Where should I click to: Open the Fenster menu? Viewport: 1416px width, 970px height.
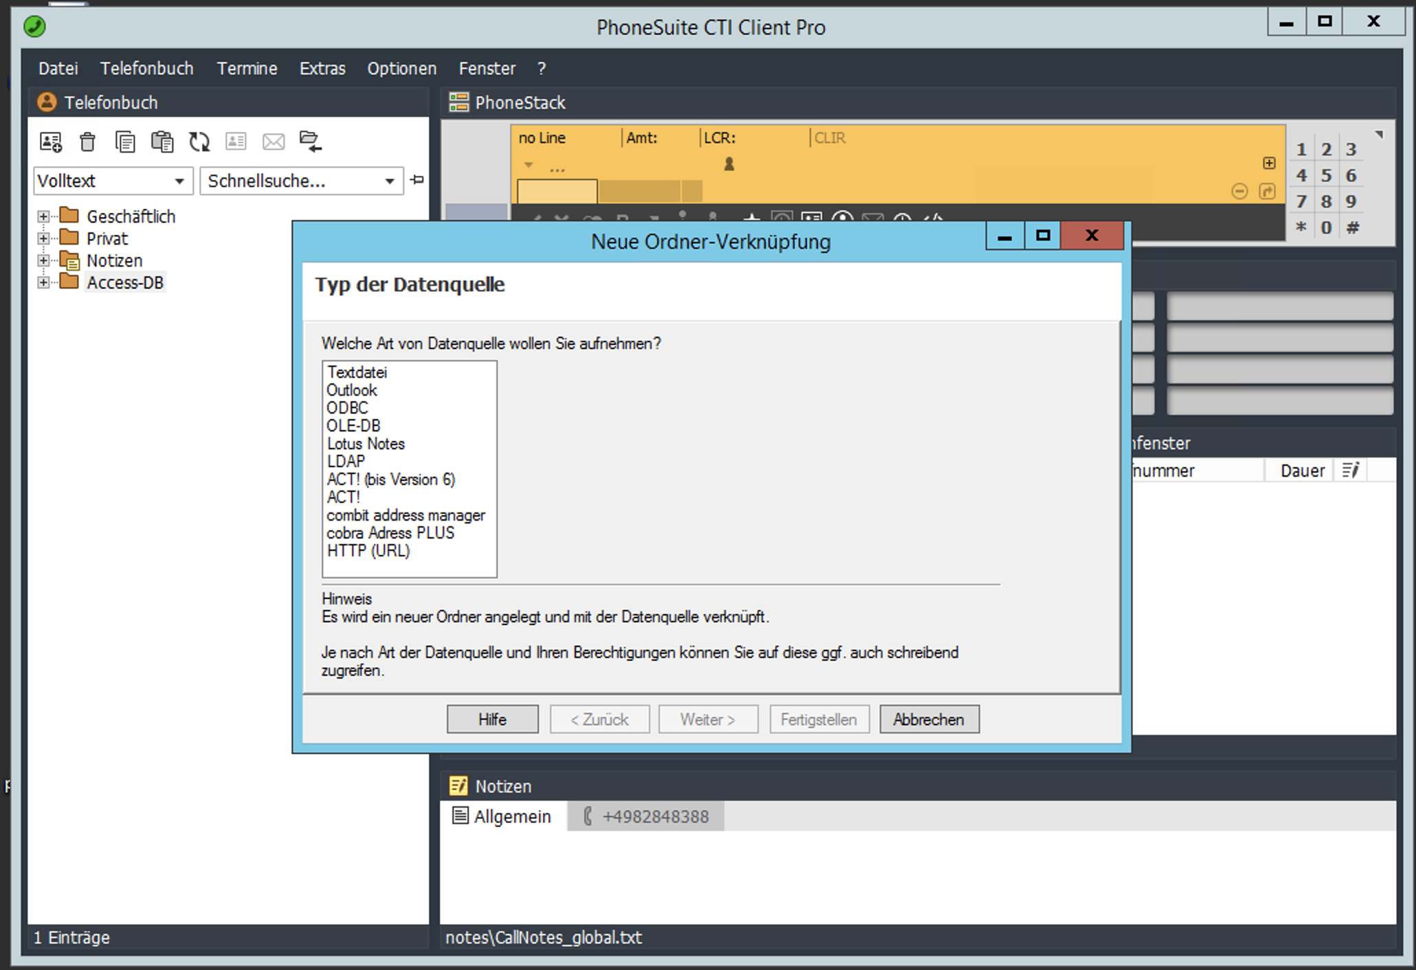[x=487, y=69]
